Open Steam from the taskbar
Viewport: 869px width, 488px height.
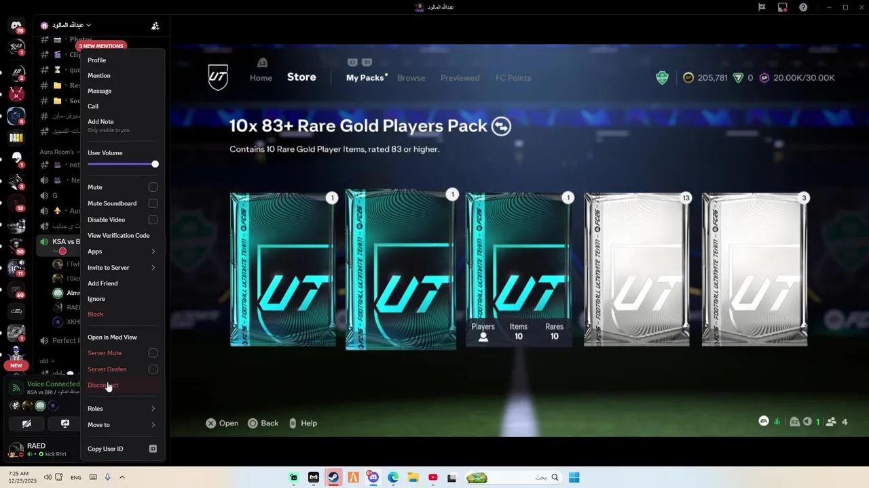point(333,477)
